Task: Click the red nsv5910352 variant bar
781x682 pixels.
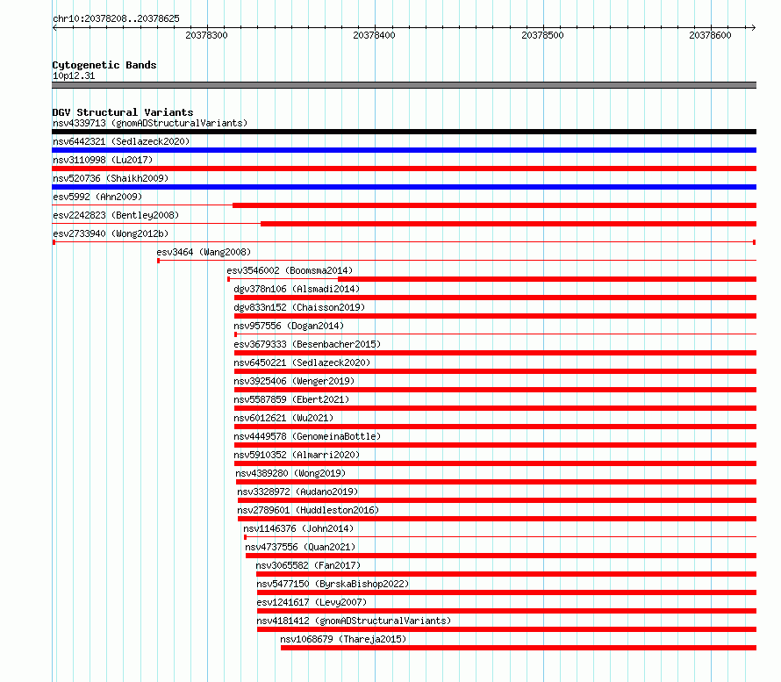Action: pos(495,463)
